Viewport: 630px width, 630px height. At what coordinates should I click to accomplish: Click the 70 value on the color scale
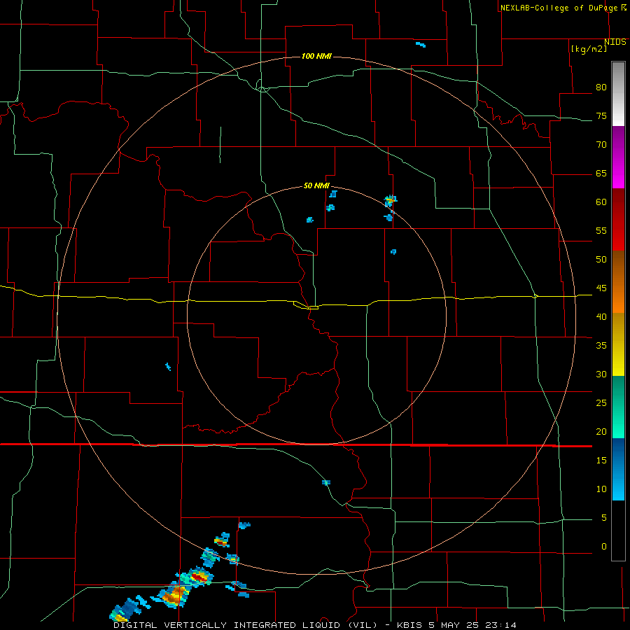[601, 145]
